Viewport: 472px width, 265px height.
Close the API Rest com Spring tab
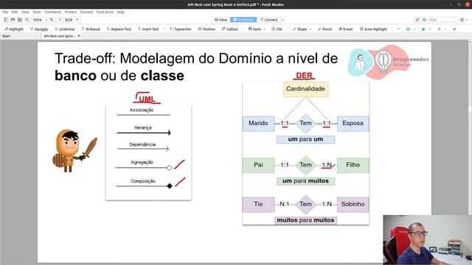click(79, 36)
